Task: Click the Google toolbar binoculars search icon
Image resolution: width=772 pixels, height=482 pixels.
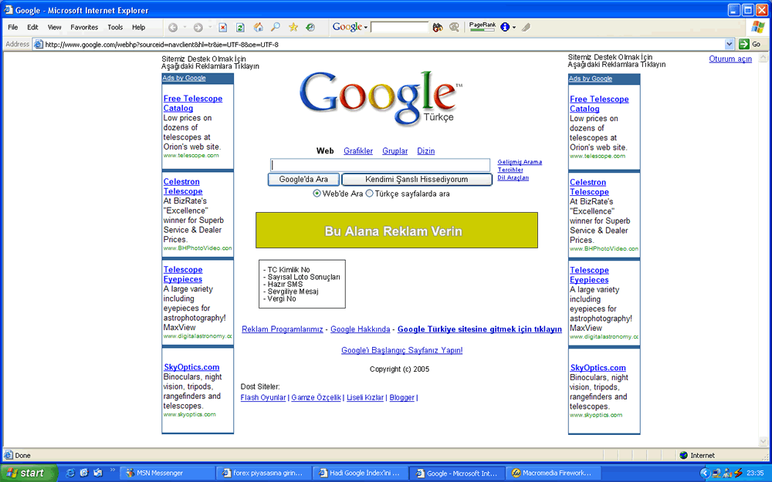Action: (438, 28)
